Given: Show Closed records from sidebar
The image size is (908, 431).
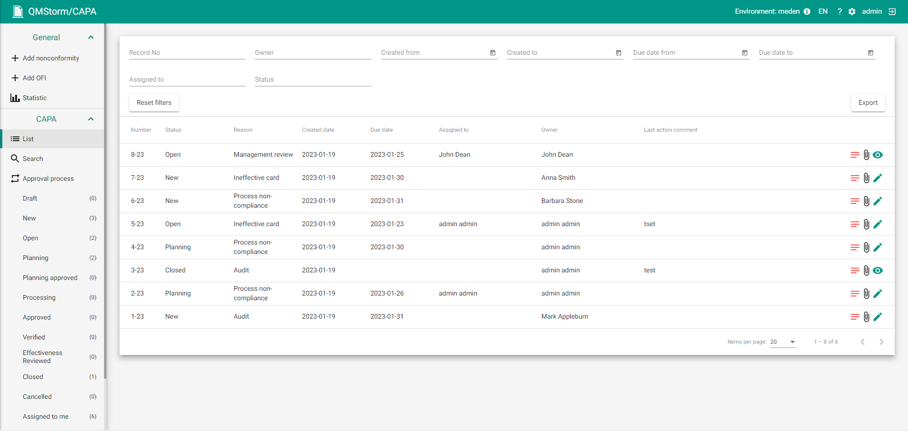Looking at the screenshot, I should pos(52,377).
